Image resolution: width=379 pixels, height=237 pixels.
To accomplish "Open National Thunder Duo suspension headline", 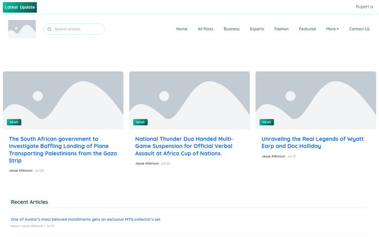I will click(184, 146).
